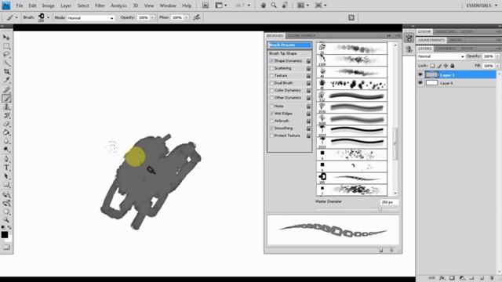Select the Clone Stamp tool

tap(6, 107)
